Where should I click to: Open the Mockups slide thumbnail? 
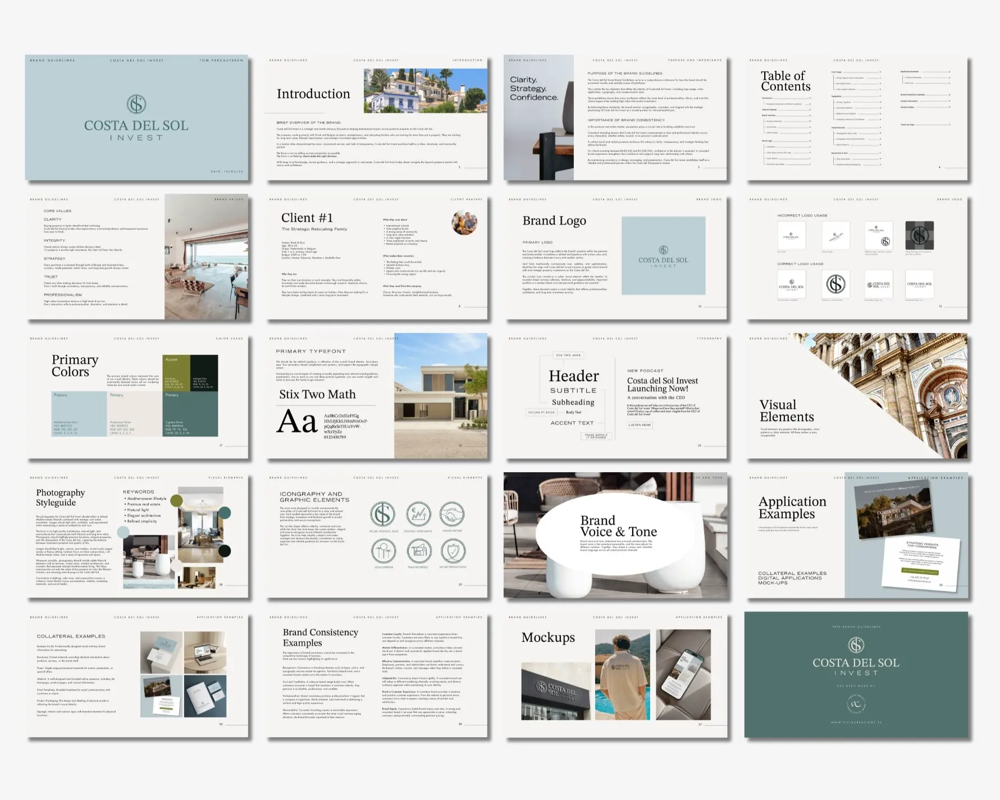[x=615, y=674]
